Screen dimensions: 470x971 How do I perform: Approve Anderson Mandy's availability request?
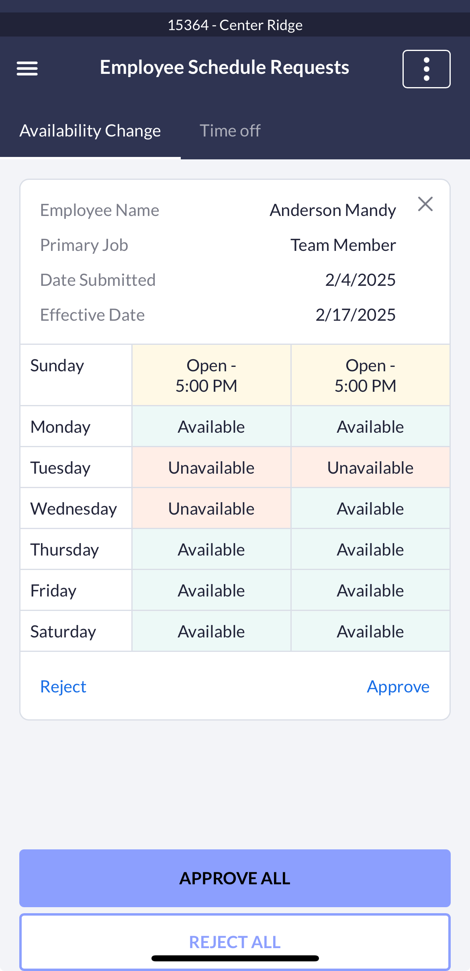click(x=398, y=686)
